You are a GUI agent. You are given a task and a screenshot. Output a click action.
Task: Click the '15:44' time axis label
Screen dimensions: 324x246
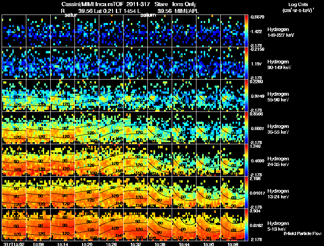click(x=184, y=244)
